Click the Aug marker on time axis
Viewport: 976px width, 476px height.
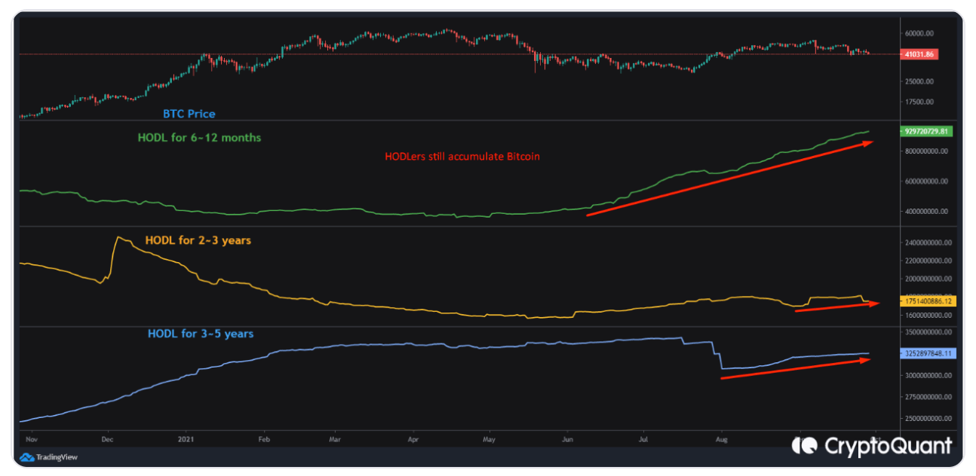tap(721, 438)
